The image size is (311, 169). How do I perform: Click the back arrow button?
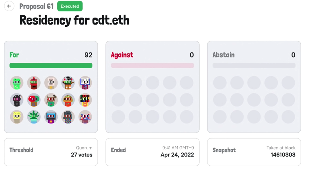coord(9,6)
